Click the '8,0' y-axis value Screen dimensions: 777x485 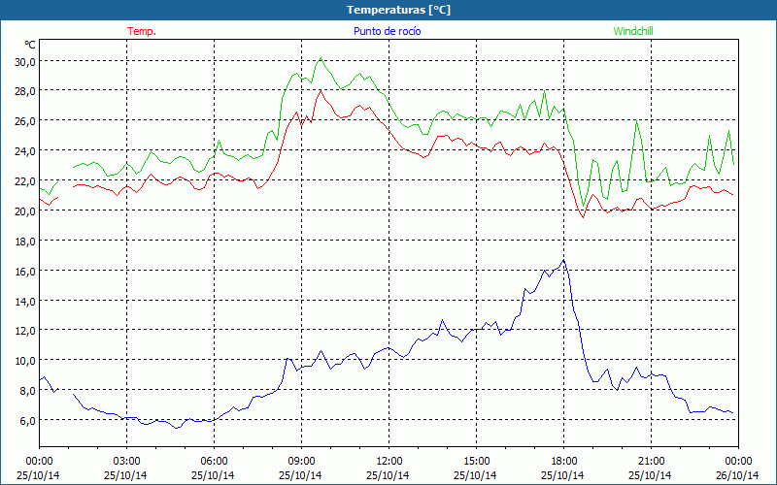coord(27,391)
